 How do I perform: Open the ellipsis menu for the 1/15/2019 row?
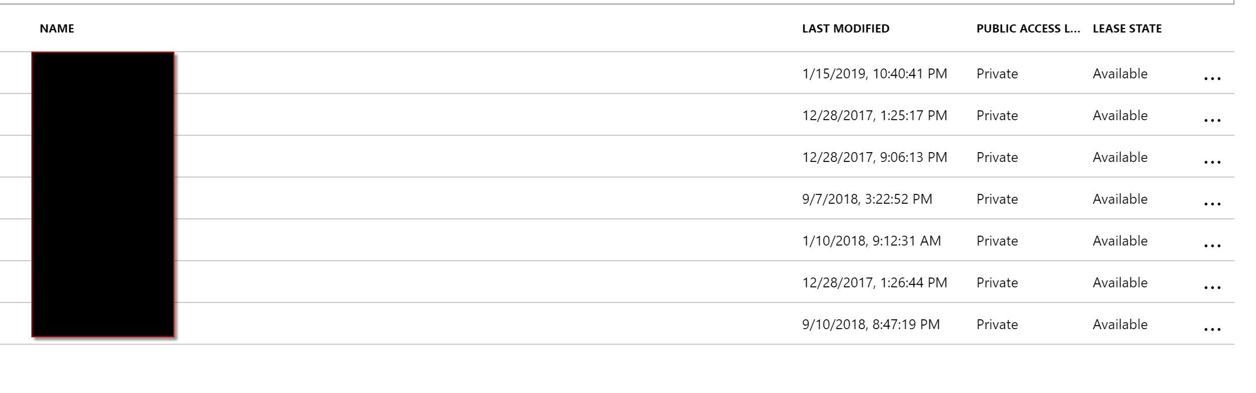click(1212, 78)
